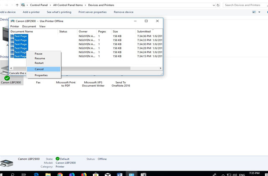
Task: Open Google Chrome from taskbar
Action: pos(60,174)
